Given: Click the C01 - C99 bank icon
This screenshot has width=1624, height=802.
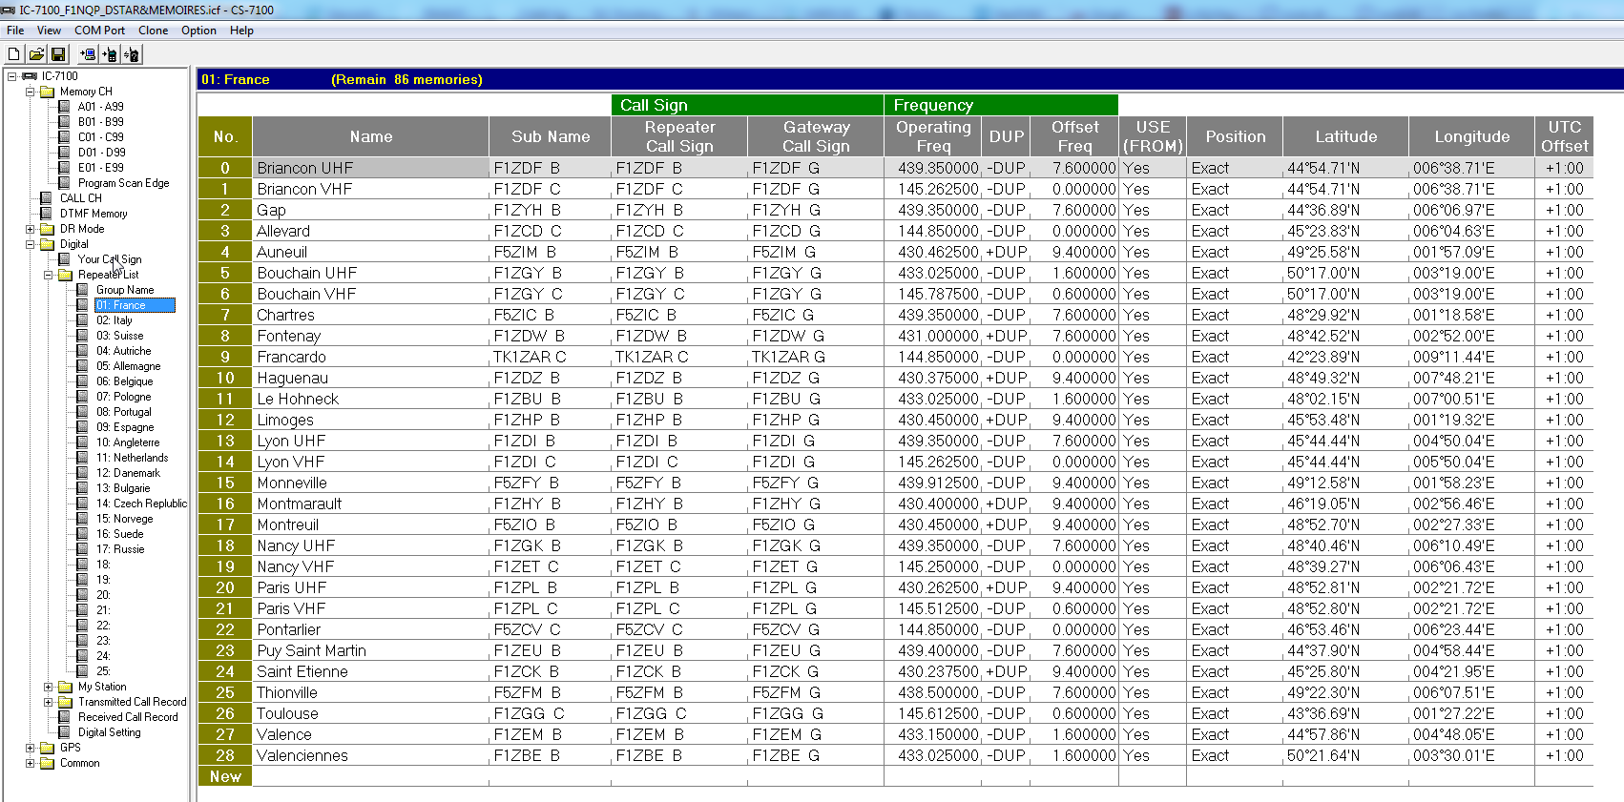Looking at the screenshot, I should [64, 137].
